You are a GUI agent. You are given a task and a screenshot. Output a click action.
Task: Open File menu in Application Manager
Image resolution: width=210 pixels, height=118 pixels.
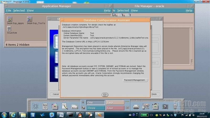click(x=9, y=10)
